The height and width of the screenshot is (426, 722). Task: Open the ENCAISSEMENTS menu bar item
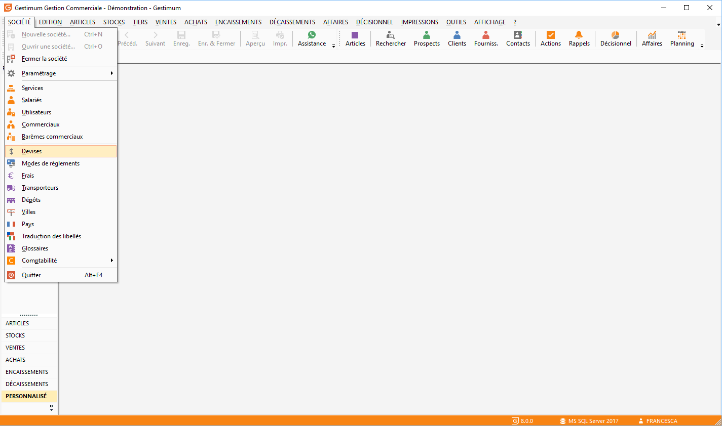[x=238, y=22]
